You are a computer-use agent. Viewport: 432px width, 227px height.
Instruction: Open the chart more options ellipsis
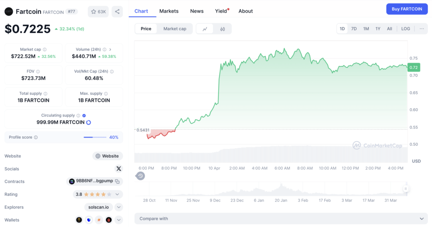pyautogui.click(x=422, y=29)
